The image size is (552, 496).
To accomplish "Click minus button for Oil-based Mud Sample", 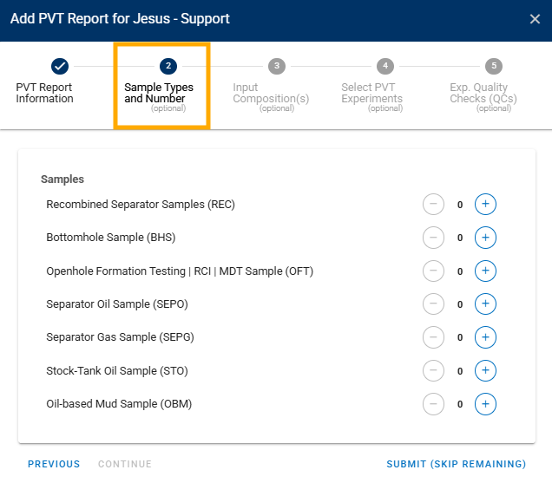I will click(433, 404).
